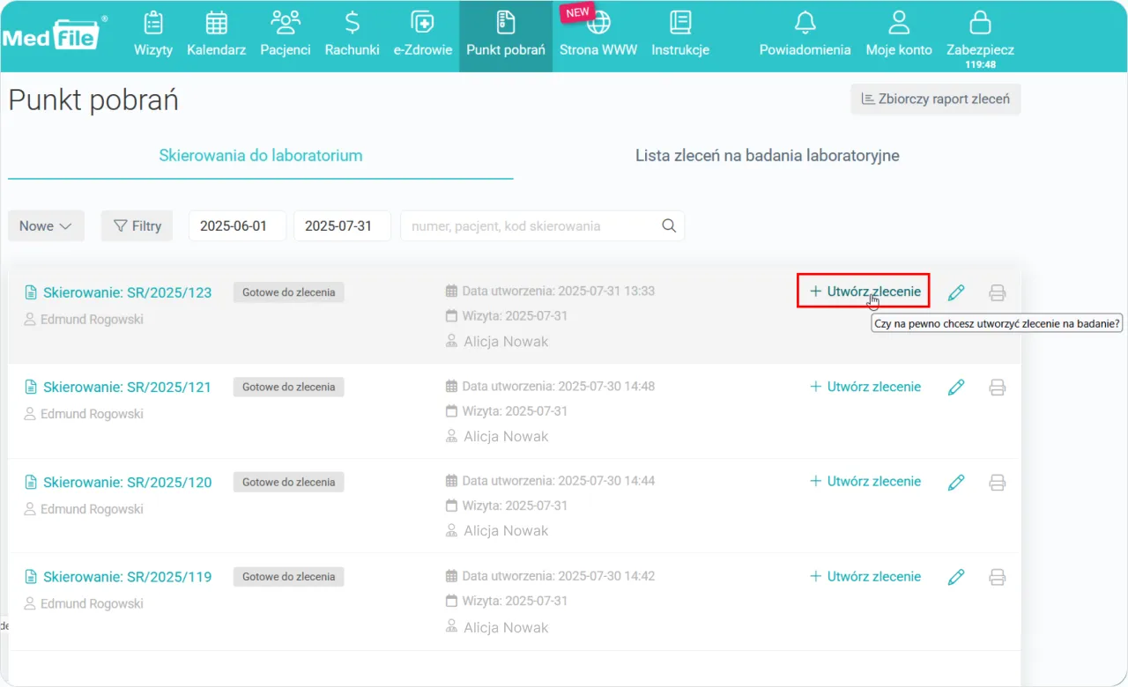Switch to Lista zleceń na badania laboratoryjne tab
This screenshot has height=687, width=1128.
767,155
